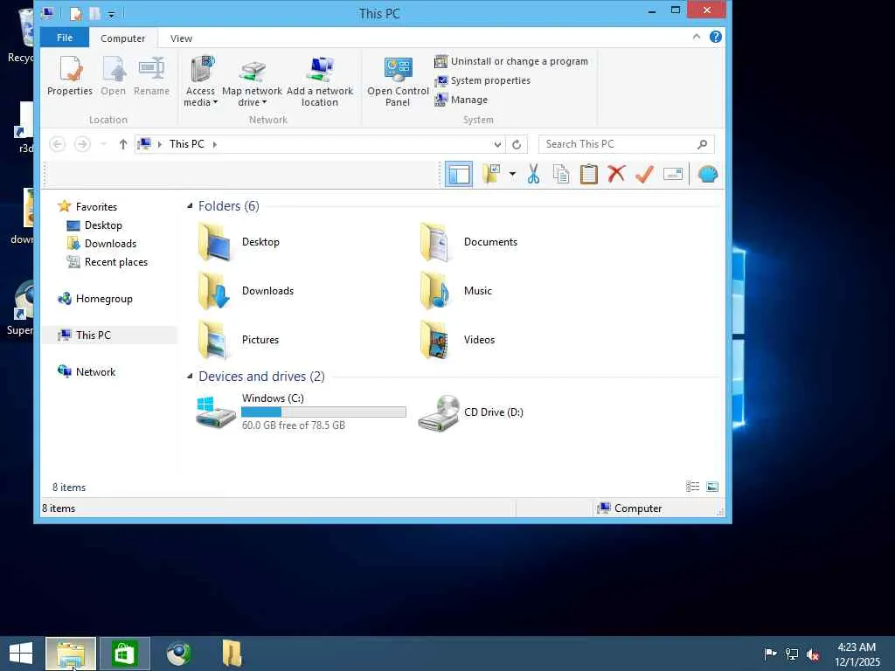This screenshot has width=895, height=671.
Task: Open Access media in the ribbon
Action: click(x=200, y=81)
